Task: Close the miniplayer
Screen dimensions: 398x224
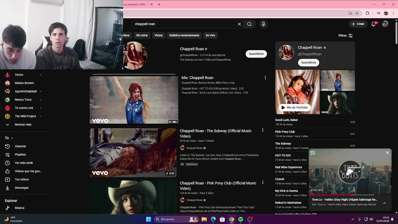Action: pos(387,153)
